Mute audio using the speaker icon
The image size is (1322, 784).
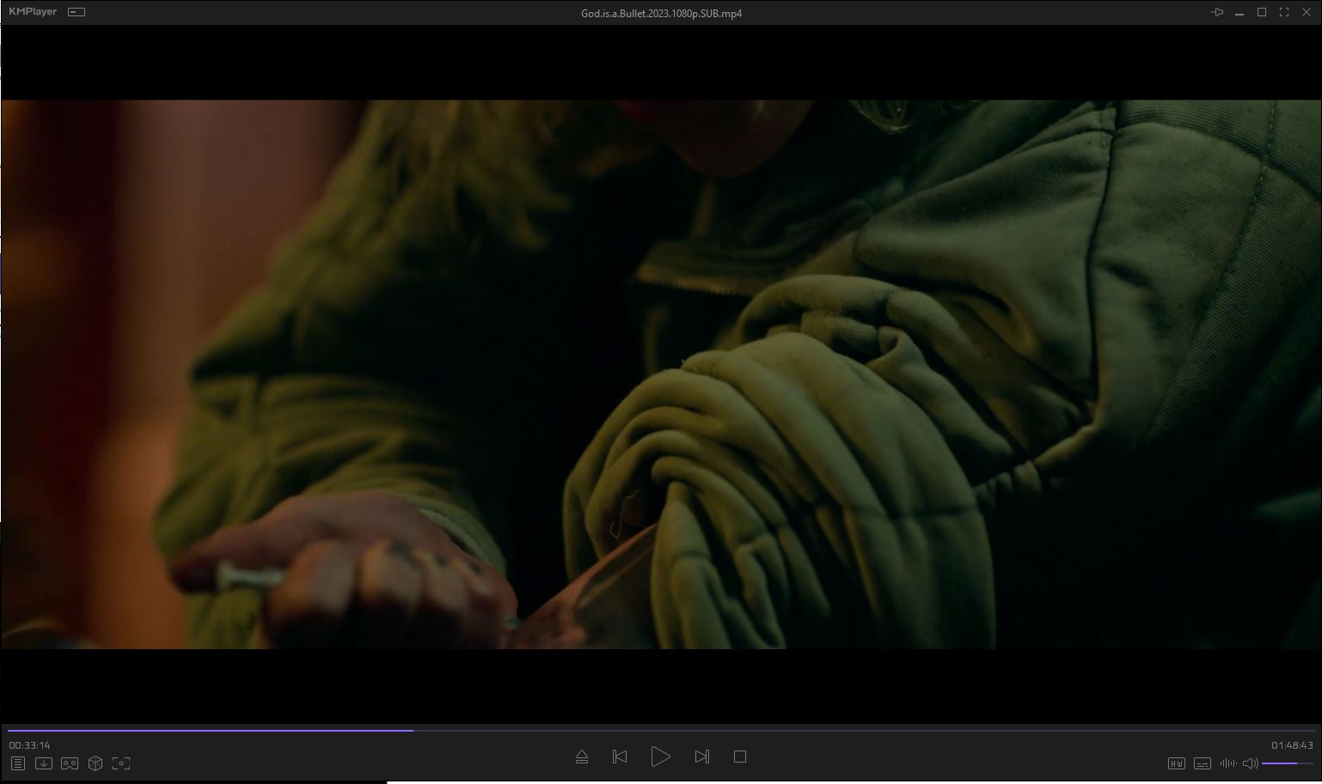click(1250, 763)
